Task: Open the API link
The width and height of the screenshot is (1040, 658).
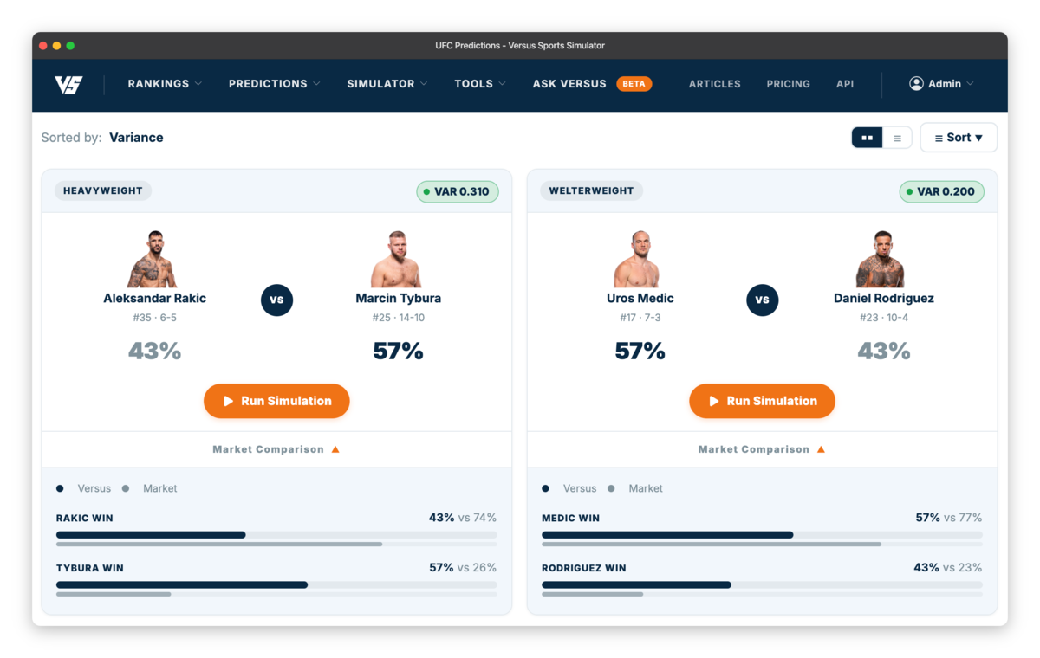Action: (845, 84)
